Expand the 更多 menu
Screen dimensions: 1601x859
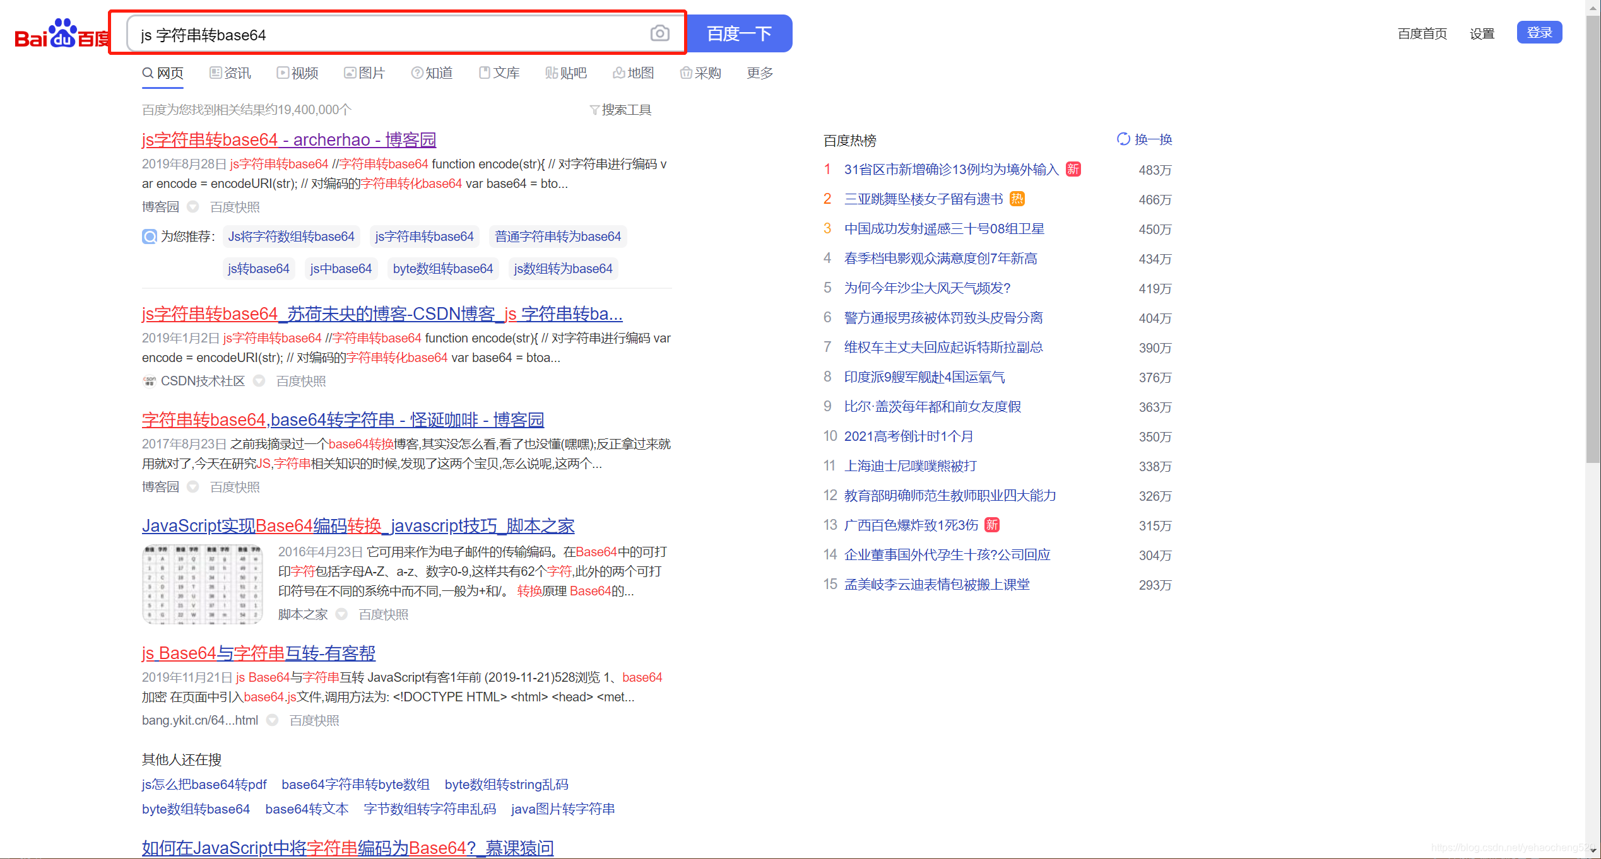pos(760,73)
